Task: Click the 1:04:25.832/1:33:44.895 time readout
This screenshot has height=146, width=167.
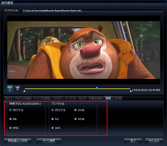Action: pos(146,90)
